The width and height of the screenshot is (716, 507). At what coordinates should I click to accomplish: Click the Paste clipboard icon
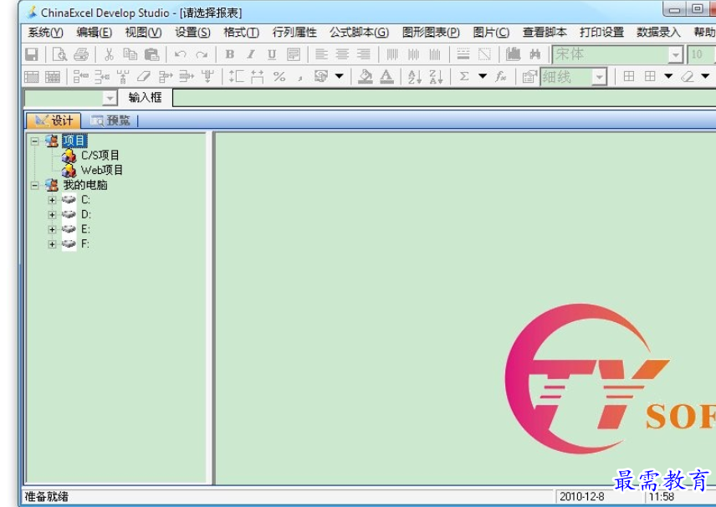point(151,54)
